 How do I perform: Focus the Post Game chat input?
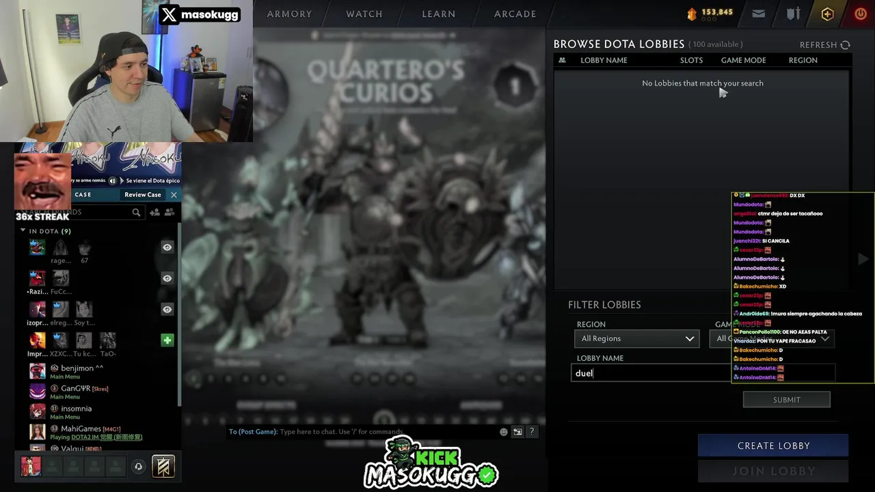362,432
